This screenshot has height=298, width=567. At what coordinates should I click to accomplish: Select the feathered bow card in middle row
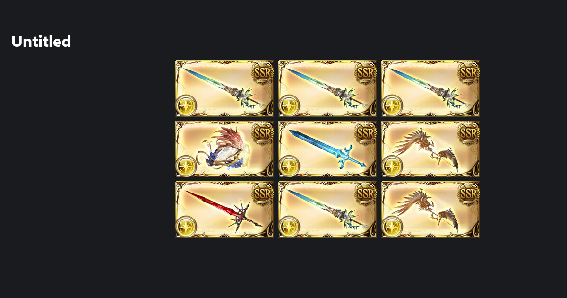point(430,149)
